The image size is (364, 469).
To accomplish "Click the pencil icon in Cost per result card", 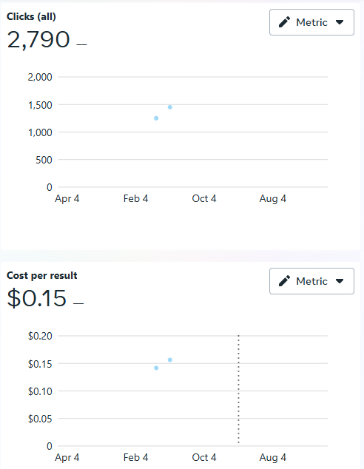I will coord(284,281).
